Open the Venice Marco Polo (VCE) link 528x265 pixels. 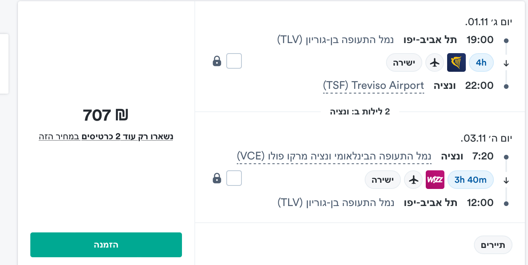[334, 156]
